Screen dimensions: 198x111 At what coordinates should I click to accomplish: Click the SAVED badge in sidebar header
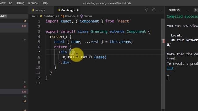tap(3, 16)
